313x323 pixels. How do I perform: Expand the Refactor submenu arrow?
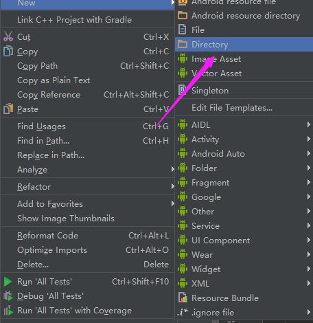[x=173, y=187]
